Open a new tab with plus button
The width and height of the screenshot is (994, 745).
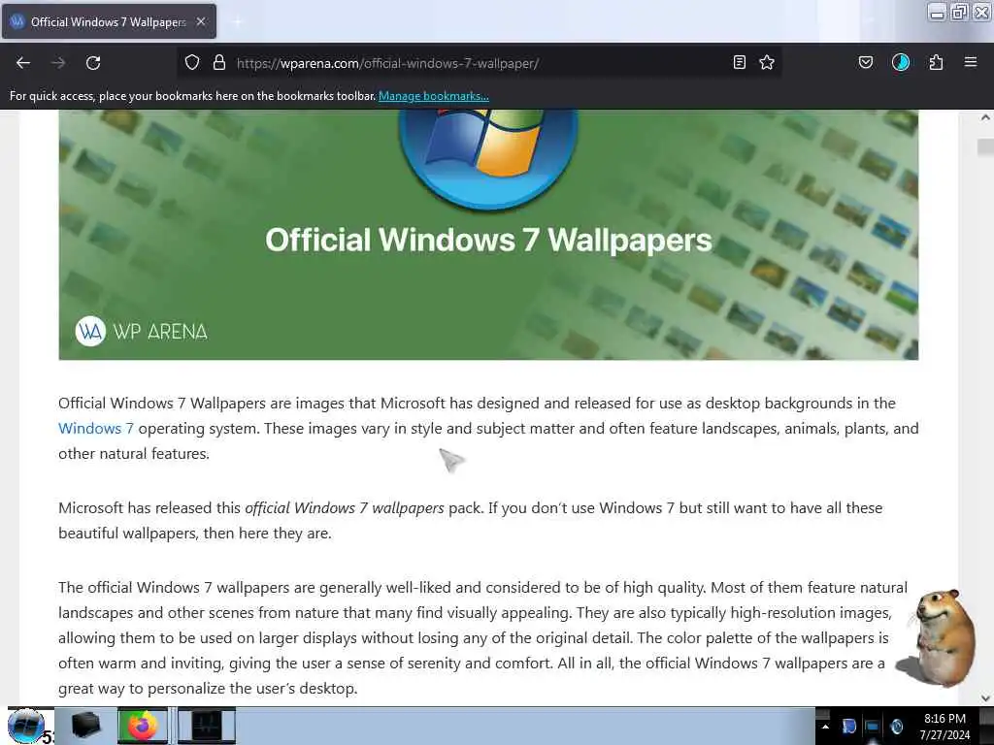(237, 21)
